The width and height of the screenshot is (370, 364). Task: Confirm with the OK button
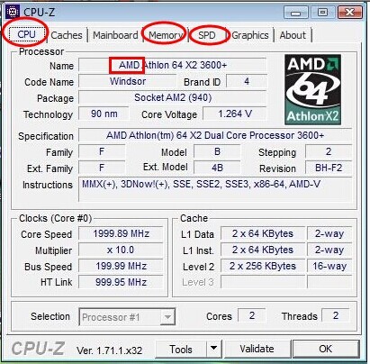326,349
